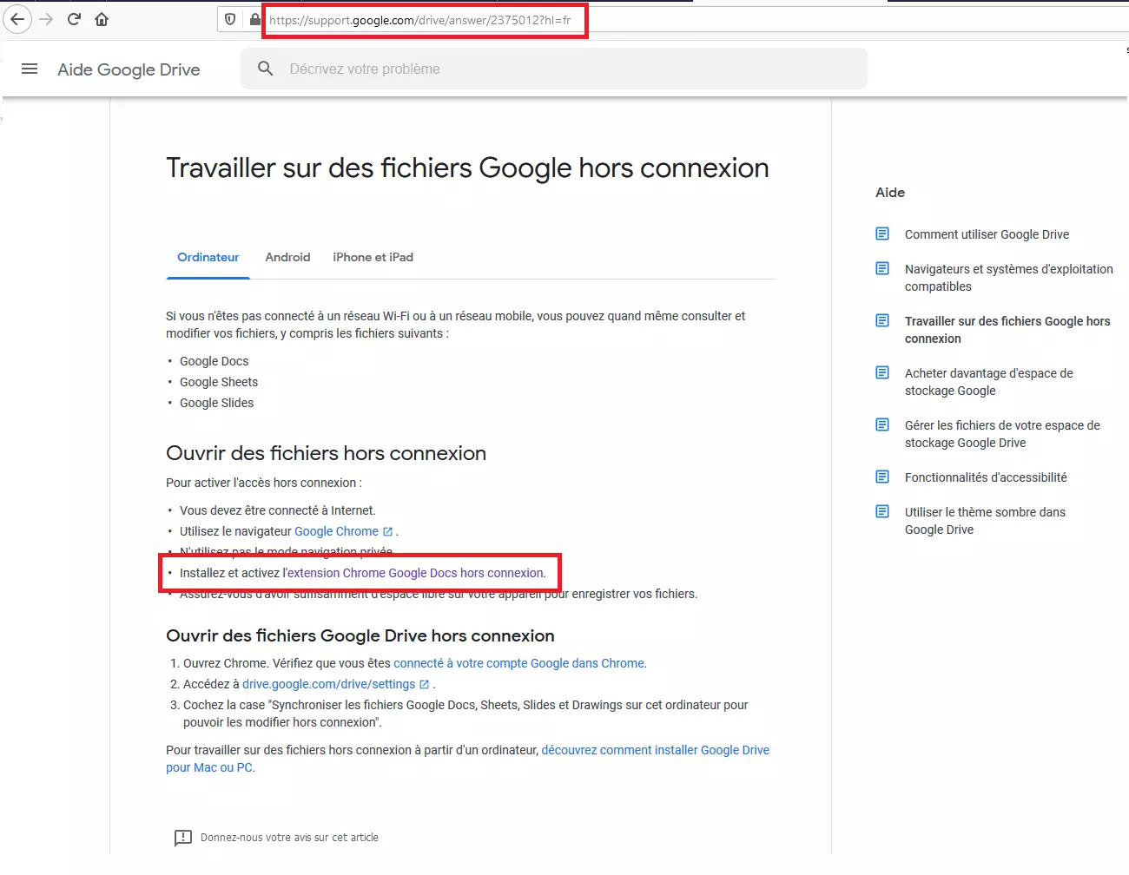The width and height of the screenshot is (1129, 875).
Task: Click the Ouvrir des fichiers hors connexion heading
Action: (x=327, y=453)
